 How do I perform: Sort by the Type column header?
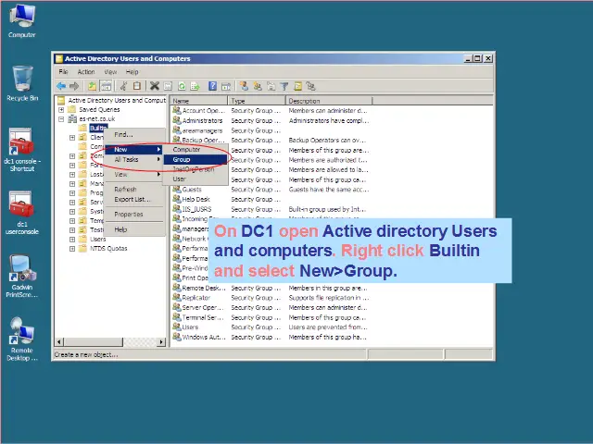pyautogui.click(x=257, y=101)
